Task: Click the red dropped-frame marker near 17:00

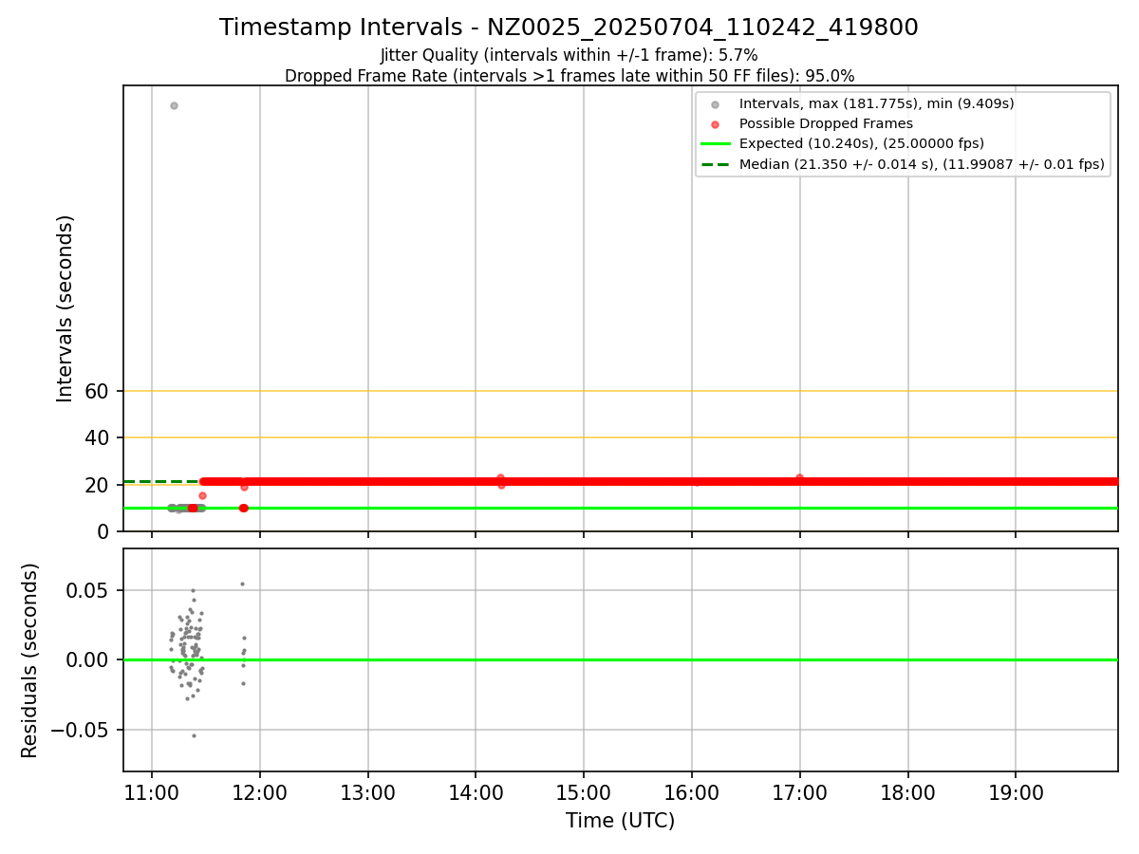Action: [799, 478]
